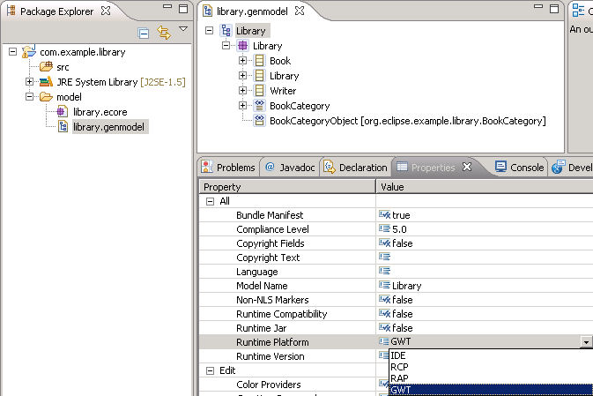Choose IDE from Runtime Platform list
This screenshot has width=593, height=396.
491,355
